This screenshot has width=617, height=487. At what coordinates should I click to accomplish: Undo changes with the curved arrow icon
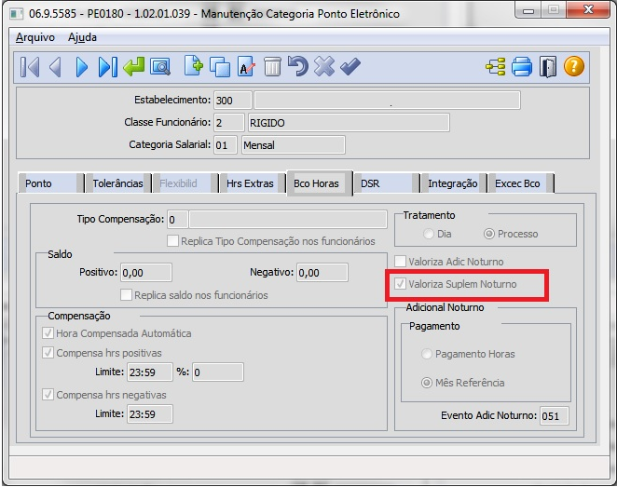pyautogui.click(x=298, y=66)
